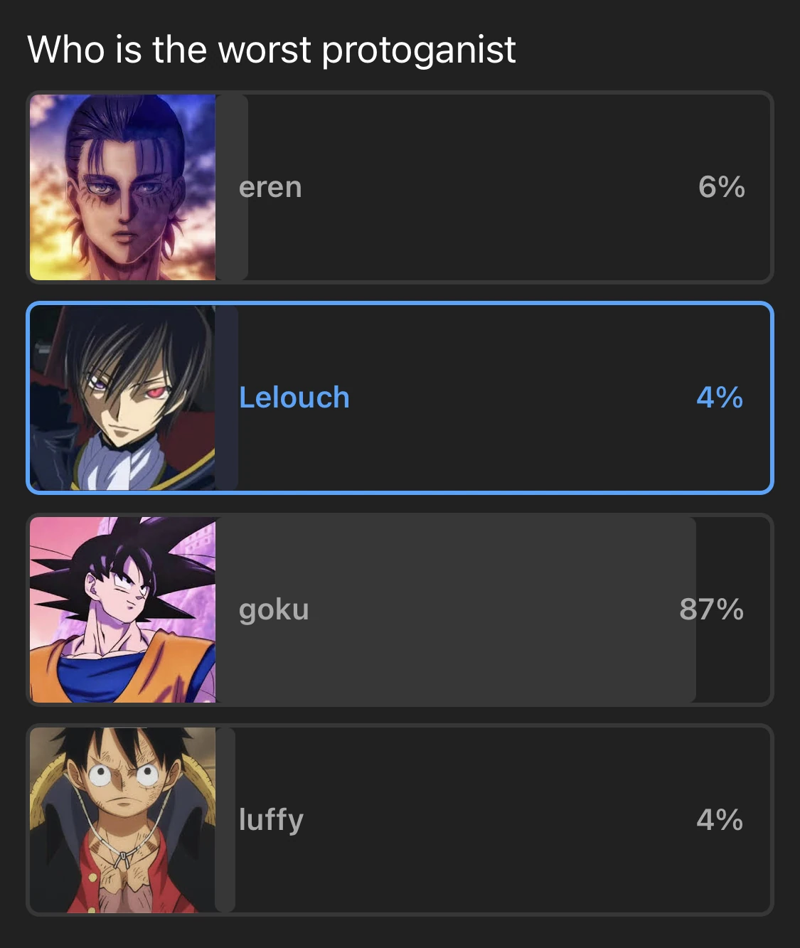Click the 4% result for luffy
Image resolution: width=800 pixels, height=948 pixels.
[x=720, y=820]
